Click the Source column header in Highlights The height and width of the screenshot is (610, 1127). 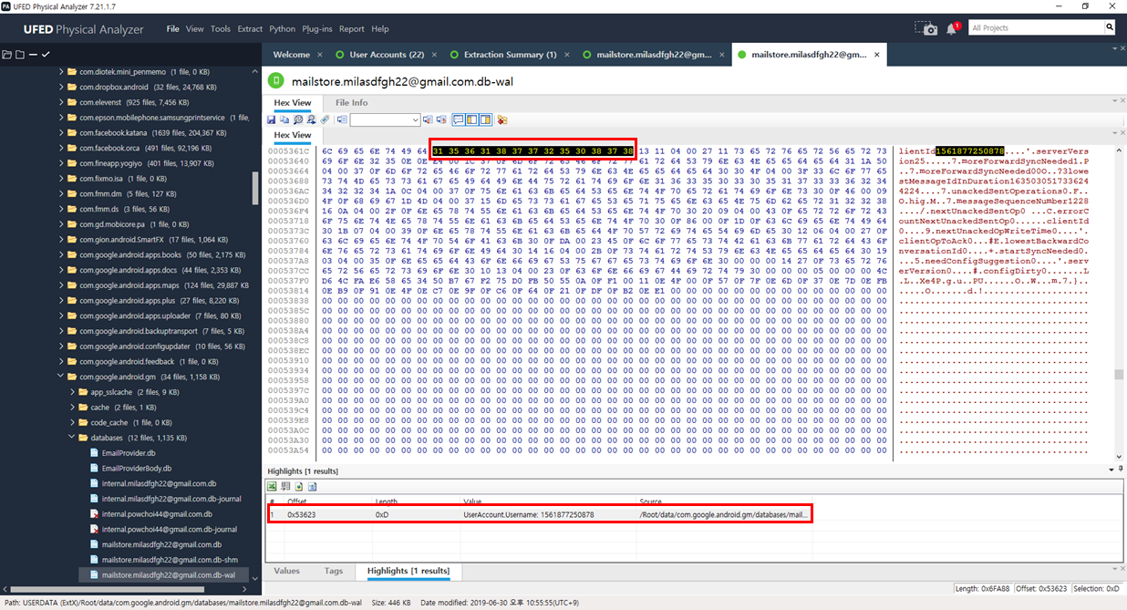tap(651, 501)
